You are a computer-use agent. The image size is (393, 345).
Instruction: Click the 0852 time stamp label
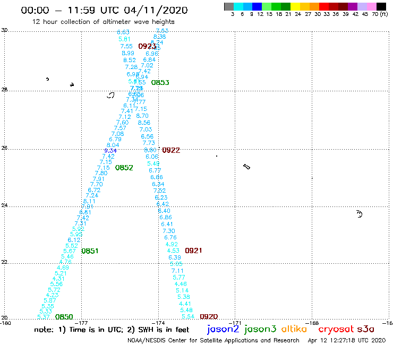124,168
